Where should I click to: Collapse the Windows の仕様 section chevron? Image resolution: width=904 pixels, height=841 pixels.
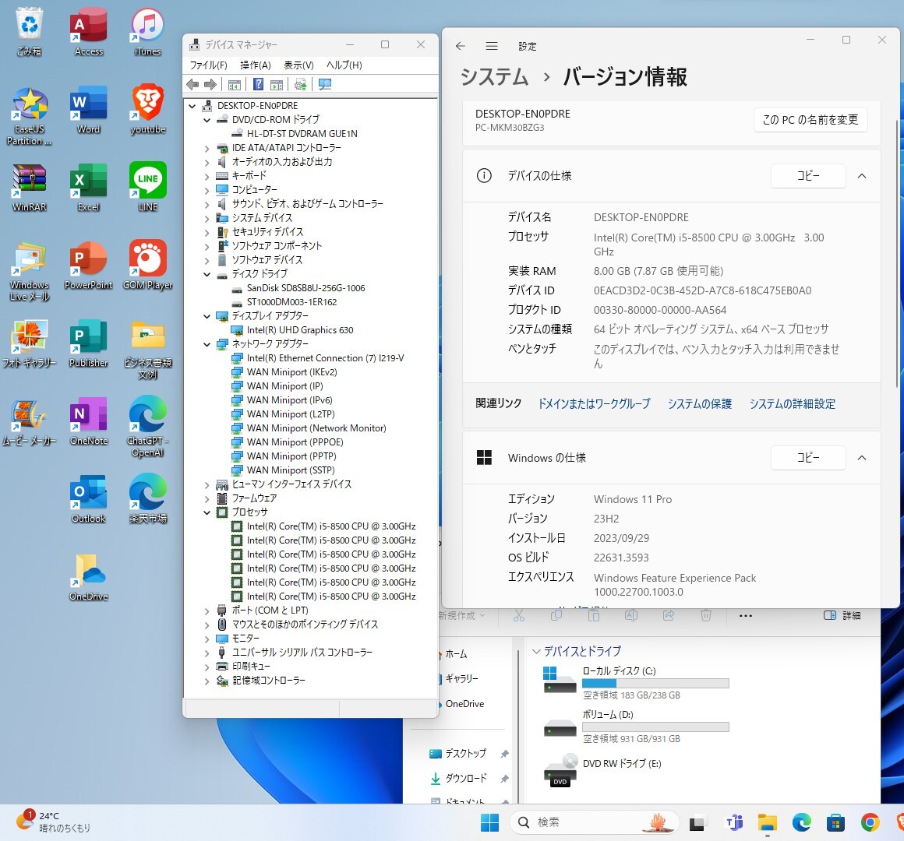tap(862, 458)
